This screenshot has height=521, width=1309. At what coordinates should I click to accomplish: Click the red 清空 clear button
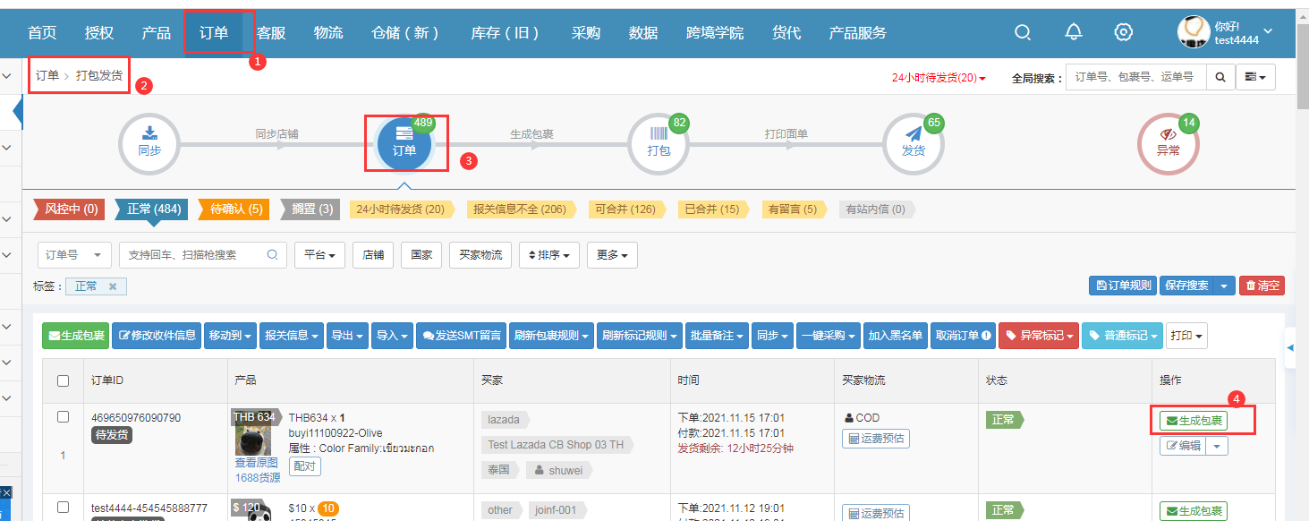pyautogui.click(x=1262, y=286)
